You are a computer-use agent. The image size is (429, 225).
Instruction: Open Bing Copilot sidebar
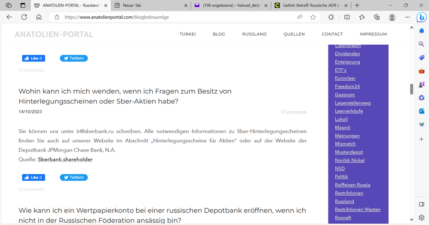click(421, 17)
